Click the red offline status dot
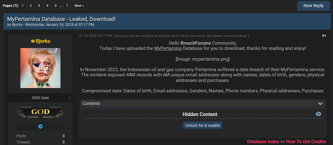 click(69, 98)
